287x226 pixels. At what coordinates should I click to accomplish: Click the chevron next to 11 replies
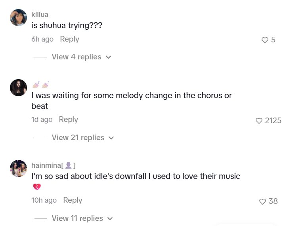(110, 218)
